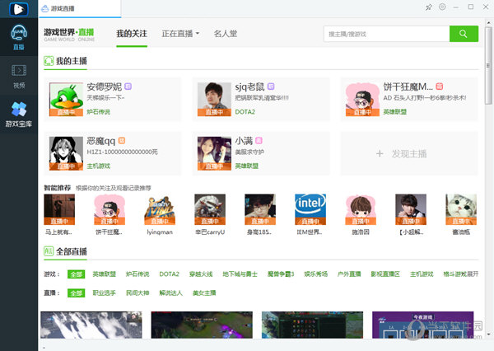The width and height of the screenshot is (494, 351).
Task: Open 饼干狂魔M streamer avatar in 我的主播
Action: click(362, 100)
